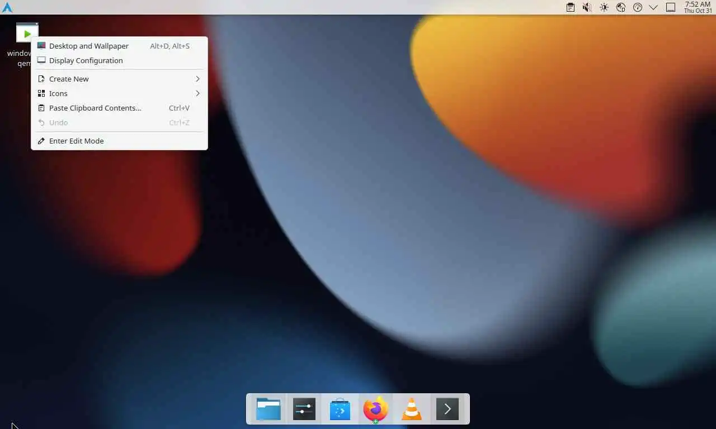The height and width of the screenshot is (429, 716).
Task: Choose Display Configuration menu entry
Action: click(119, 60)
